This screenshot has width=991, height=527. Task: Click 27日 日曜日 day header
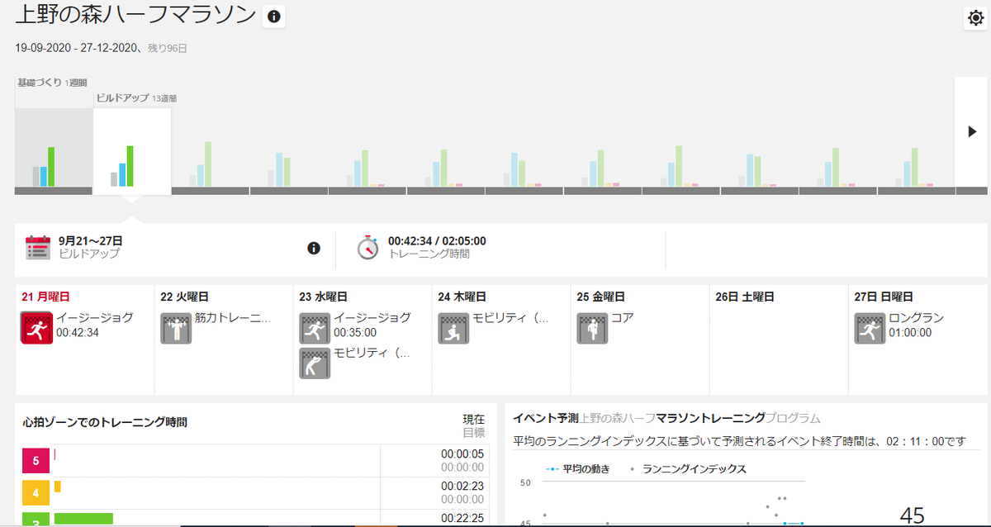[x=884, y=297]
